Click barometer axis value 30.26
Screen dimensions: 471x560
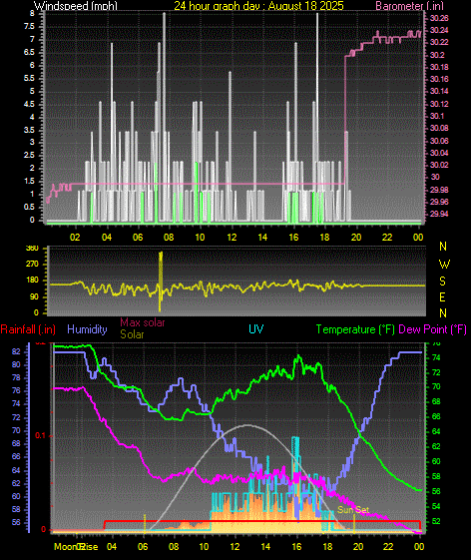click(439, 18)
